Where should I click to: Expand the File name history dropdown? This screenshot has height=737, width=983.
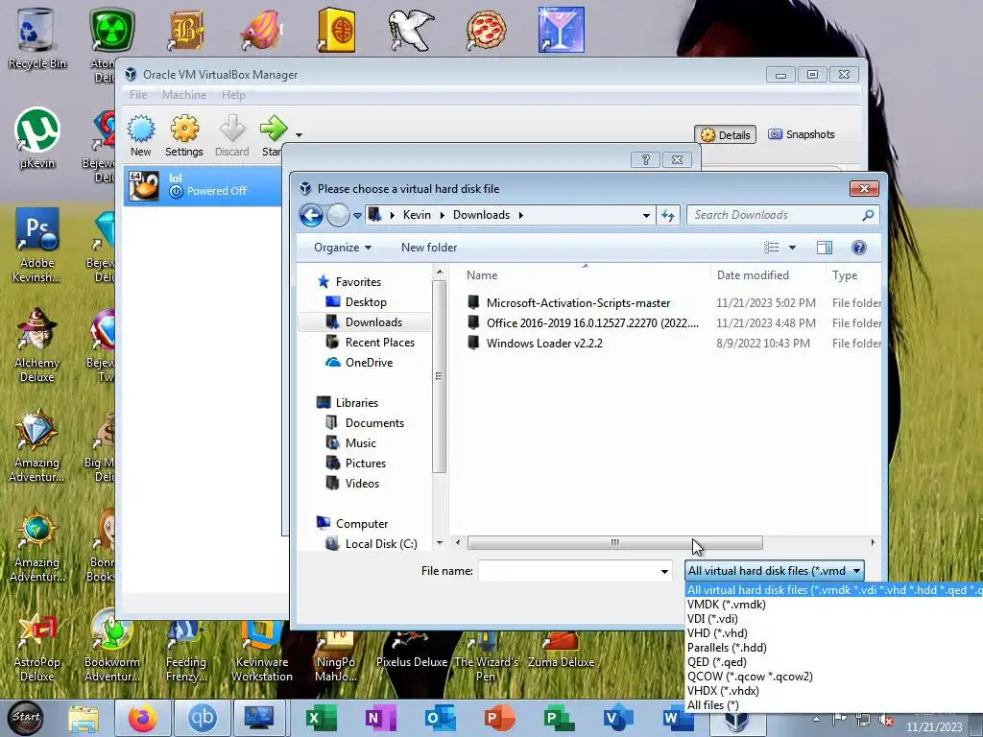click(664, 571)
